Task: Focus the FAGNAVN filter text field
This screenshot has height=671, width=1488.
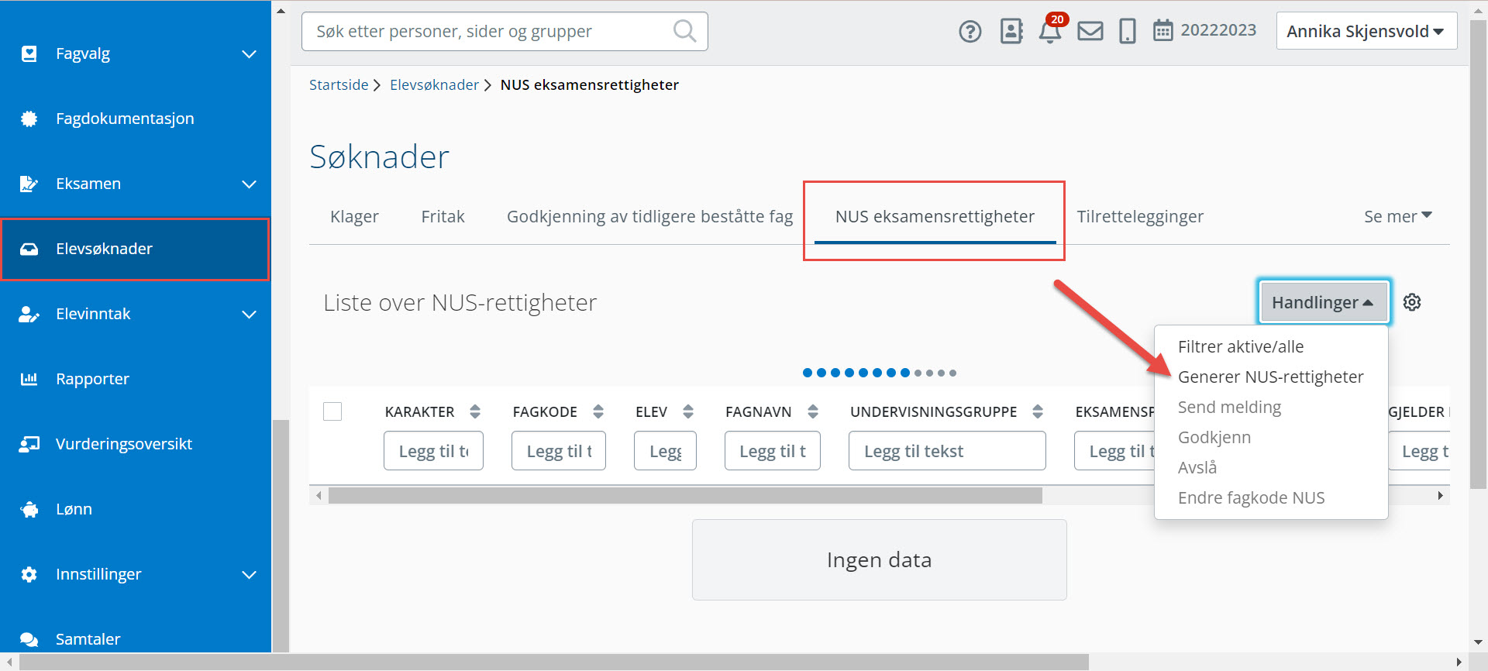Action: [773, 451]
